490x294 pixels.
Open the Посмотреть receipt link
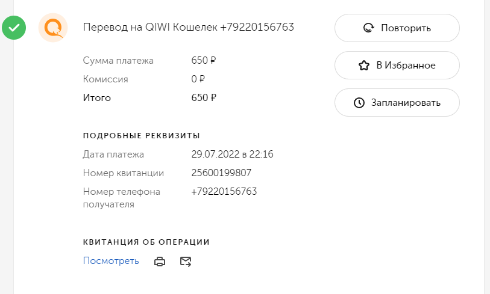(111, 261)
